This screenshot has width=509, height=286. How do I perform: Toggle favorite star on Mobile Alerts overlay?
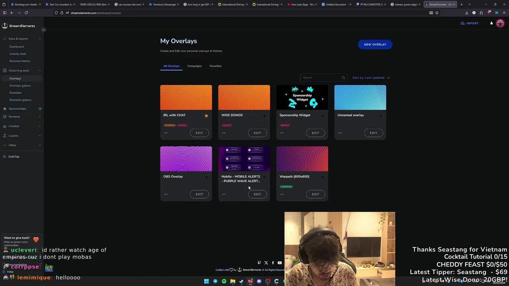[264, 177]
